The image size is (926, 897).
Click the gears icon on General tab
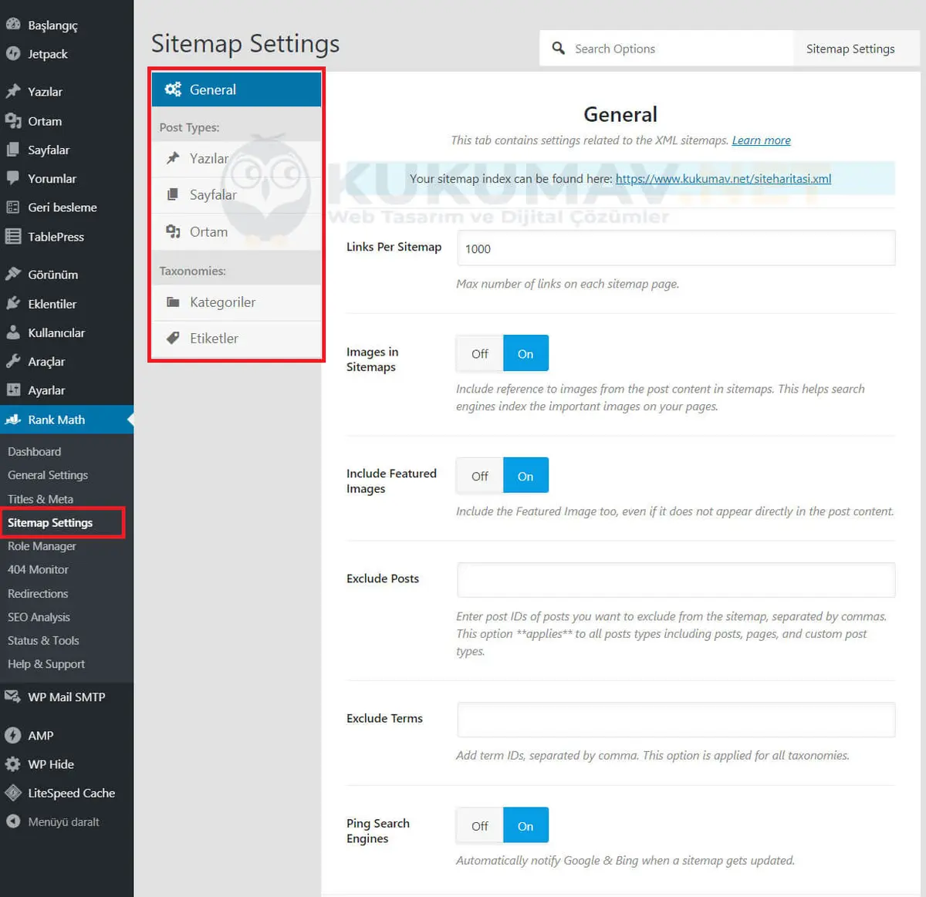[173, 89]
